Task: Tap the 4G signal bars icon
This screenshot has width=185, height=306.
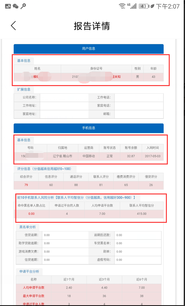Action: tap(132, 6)
